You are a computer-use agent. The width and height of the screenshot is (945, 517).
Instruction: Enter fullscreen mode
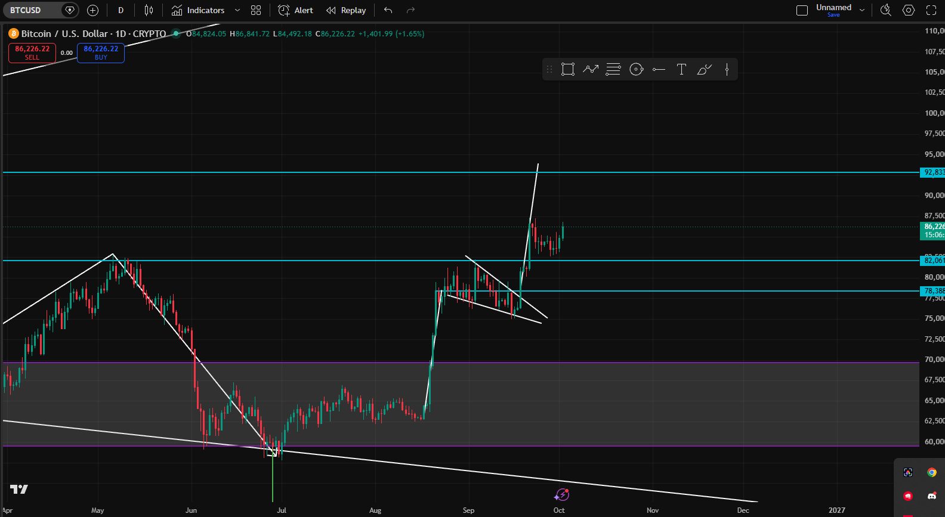pyautogui.click(x=931, y=10)
